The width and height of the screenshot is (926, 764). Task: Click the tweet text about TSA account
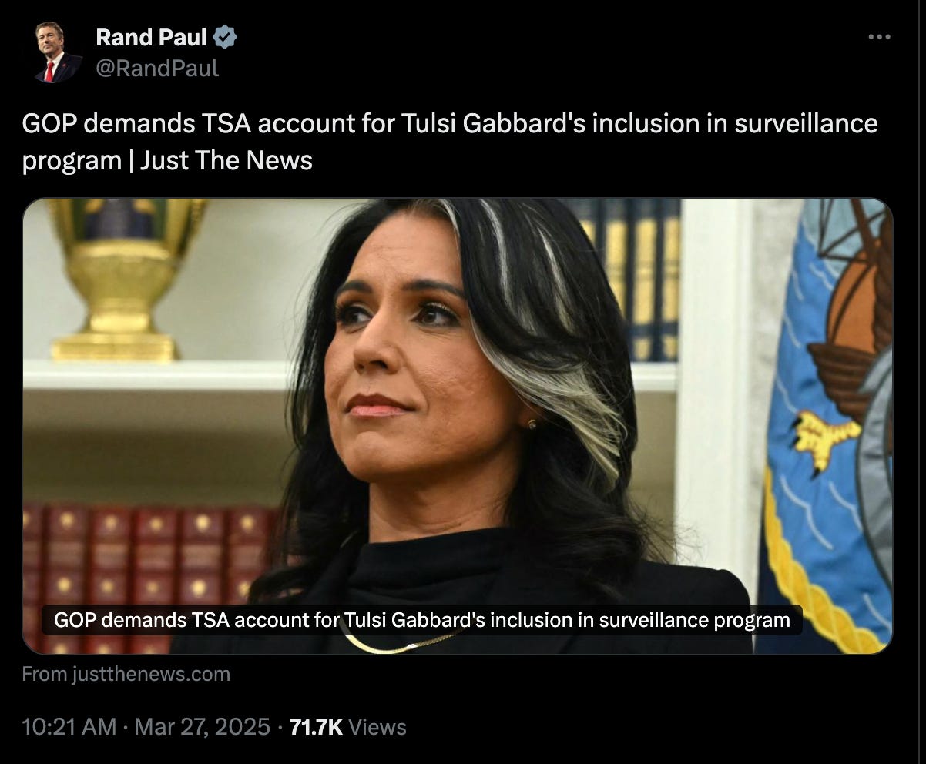tap(450, 142)
